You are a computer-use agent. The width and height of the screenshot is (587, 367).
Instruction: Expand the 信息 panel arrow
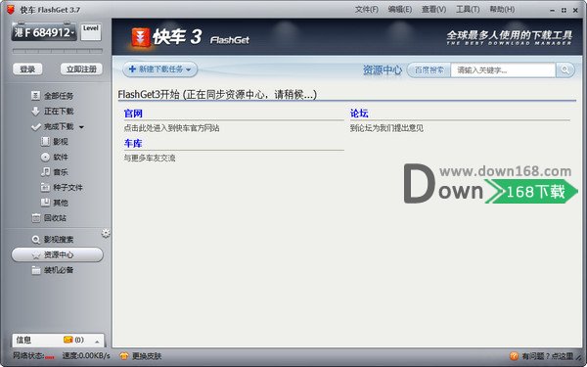point(97,342)
